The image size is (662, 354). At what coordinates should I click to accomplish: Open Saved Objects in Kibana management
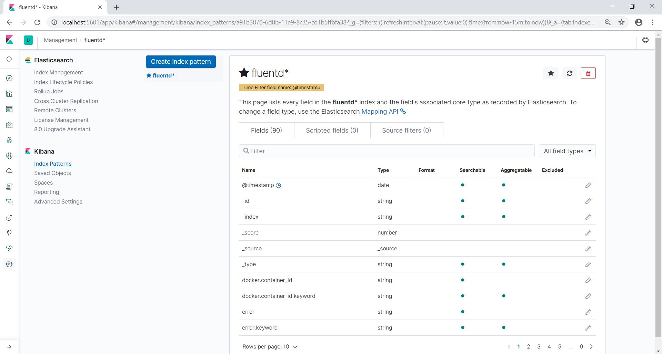click(x=52, y=173)
